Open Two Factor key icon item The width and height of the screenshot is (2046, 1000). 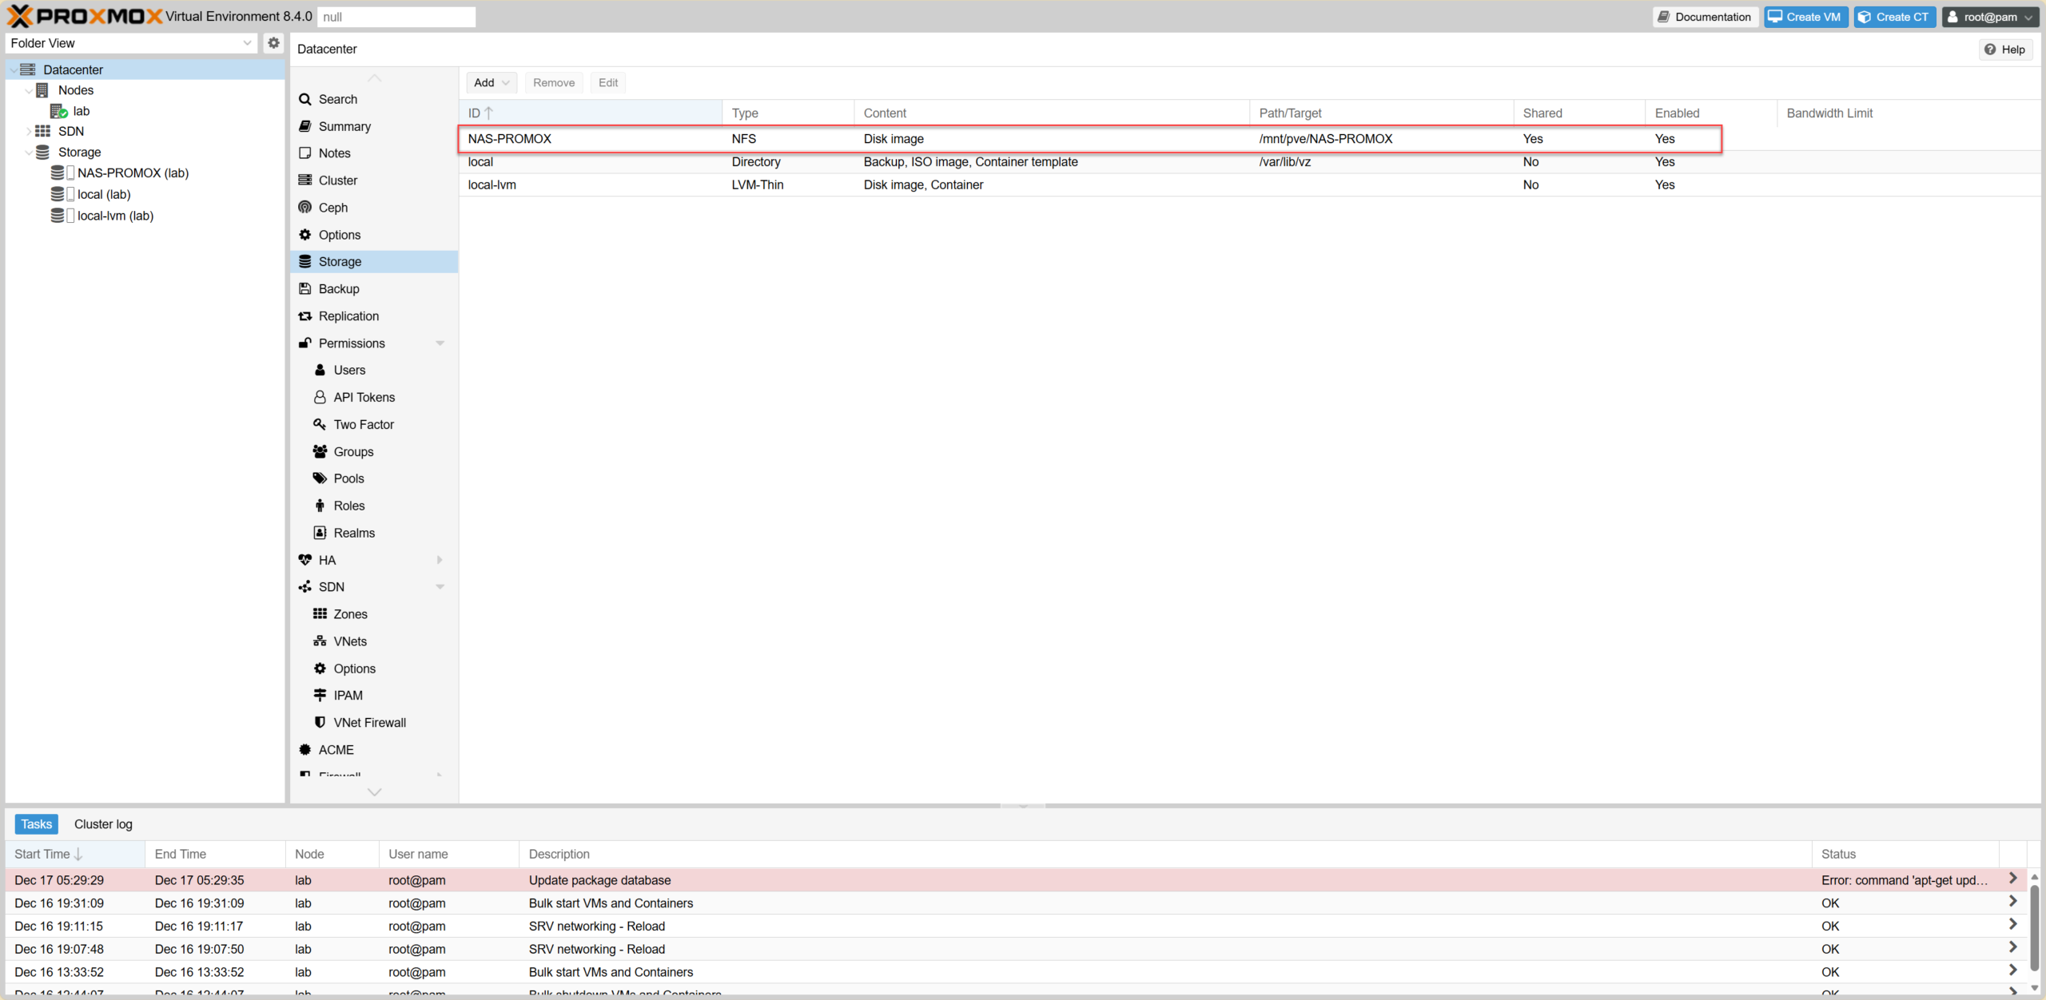point(320,424)
